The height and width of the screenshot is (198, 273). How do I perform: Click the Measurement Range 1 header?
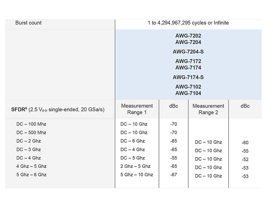pyautogui.click(x=137, y=109)
